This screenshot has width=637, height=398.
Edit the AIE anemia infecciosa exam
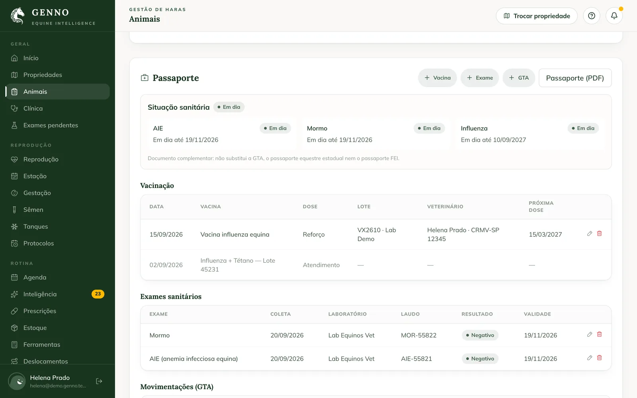[x=590, y=358]
